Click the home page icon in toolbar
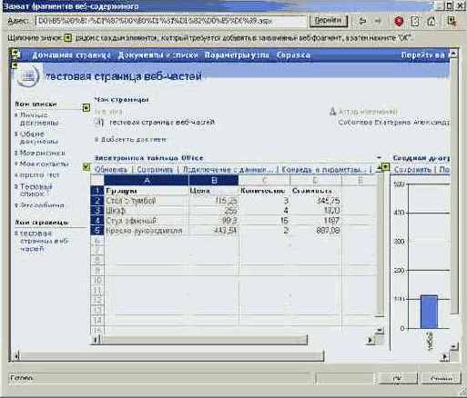The image size is (467, 398). point(431,21)
